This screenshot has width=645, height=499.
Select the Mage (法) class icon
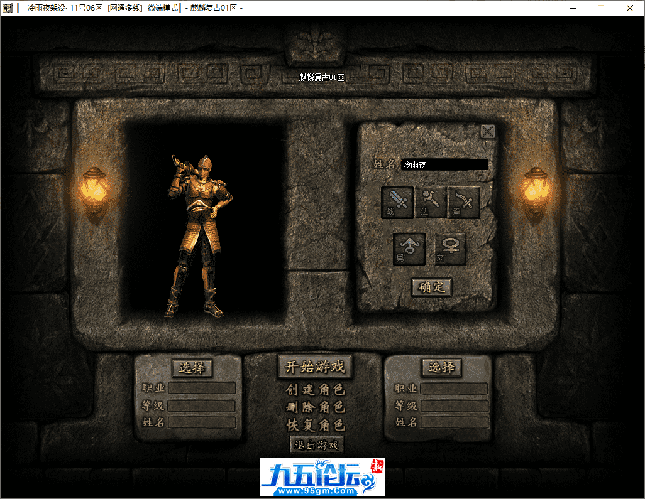[x=430, y=203]
